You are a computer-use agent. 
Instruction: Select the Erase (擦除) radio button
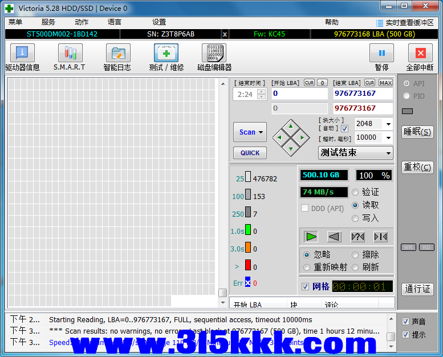(355, 255)
